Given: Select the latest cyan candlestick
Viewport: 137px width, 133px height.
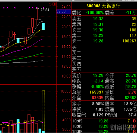Looking at the screenshot, I should (x=43, y=26).
